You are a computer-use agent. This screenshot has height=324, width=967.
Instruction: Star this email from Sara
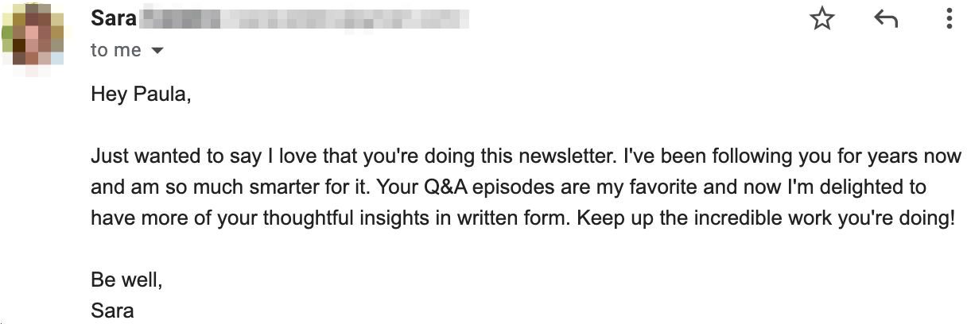click(822, 19)
